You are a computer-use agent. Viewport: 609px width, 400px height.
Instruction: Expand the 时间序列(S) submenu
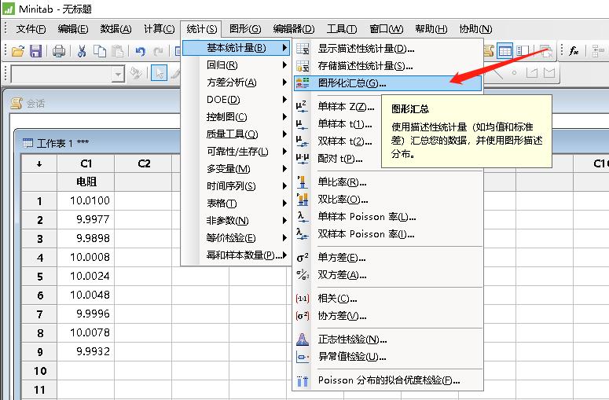pos(237,186)
